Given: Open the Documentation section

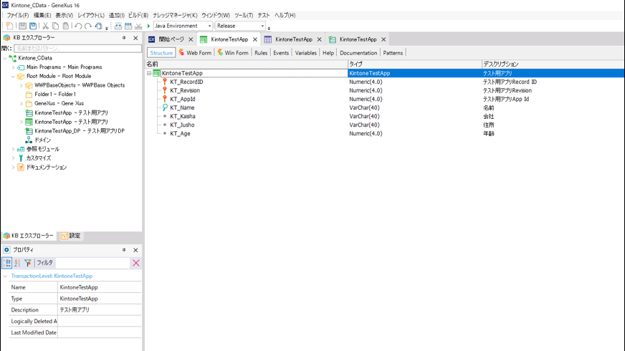Looking at the screenshot, I should [358, 53].
